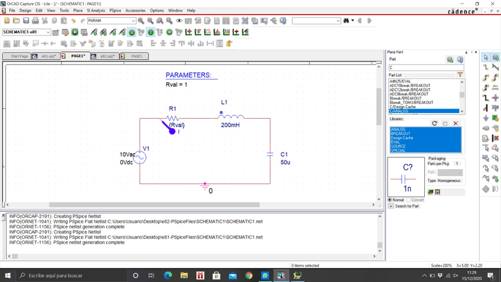
Task: Click the Run PSpice simulation button
Action: coord(75,32)
